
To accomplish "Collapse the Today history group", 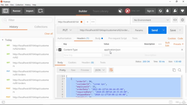I will point(3,40).
